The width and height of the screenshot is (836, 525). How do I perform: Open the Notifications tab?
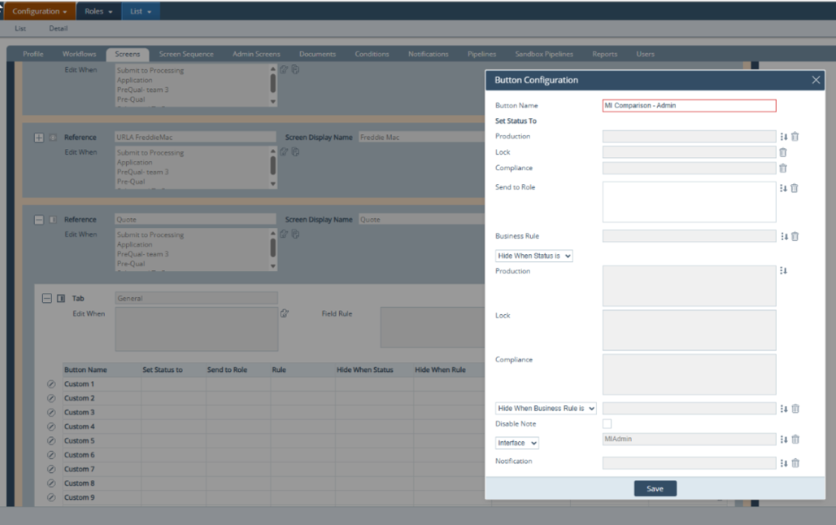(428, 54)
